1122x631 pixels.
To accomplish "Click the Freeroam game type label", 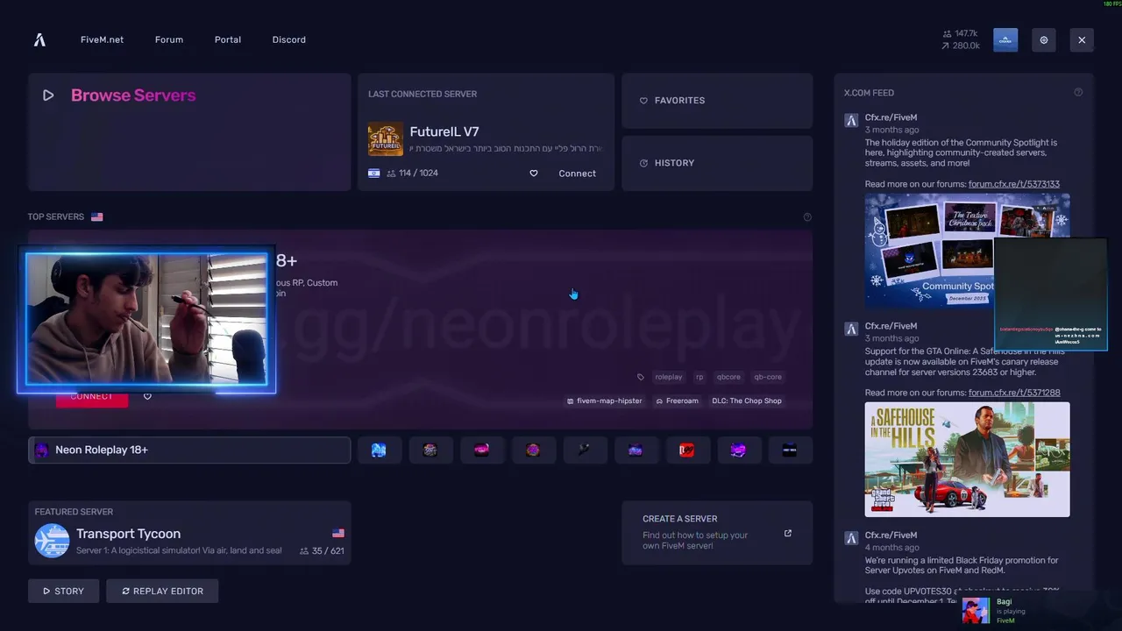I will click(678, 401).
